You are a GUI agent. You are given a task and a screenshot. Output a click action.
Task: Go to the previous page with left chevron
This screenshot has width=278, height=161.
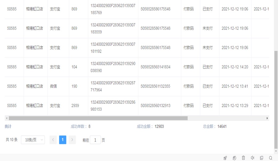[x=53, y=140]
